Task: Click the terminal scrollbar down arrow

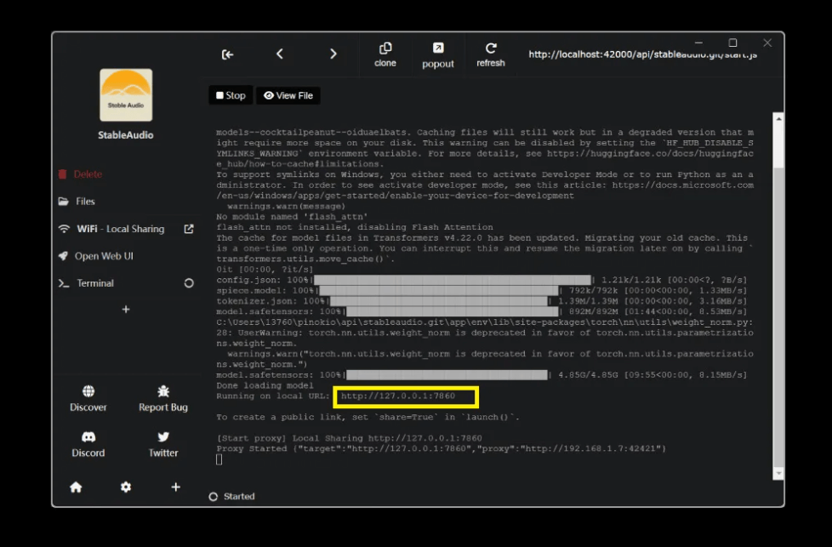Action: point(778,473)
